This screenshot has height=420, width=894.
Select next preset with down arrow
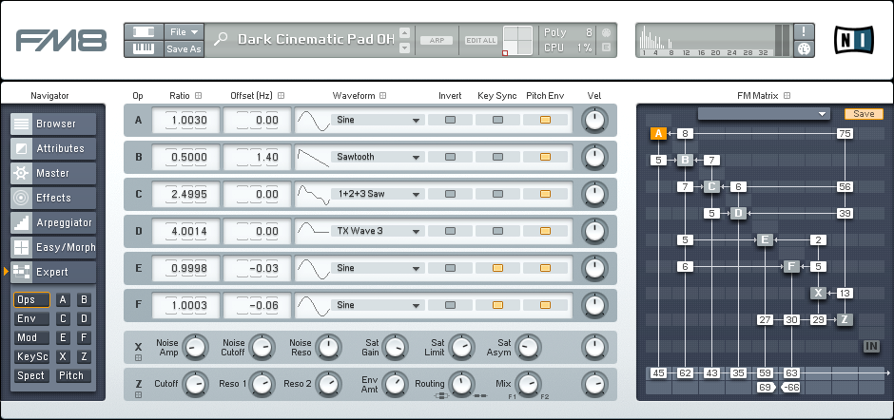coord(405,48)
